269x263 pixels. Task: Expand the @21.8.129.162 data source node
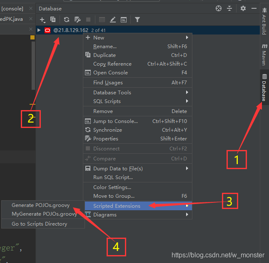click(x=39, y=30)
